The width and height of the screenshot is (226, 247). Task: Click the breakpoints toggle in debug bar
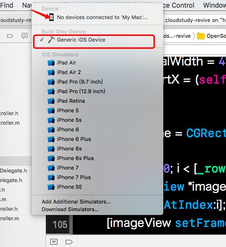(69, 242)
